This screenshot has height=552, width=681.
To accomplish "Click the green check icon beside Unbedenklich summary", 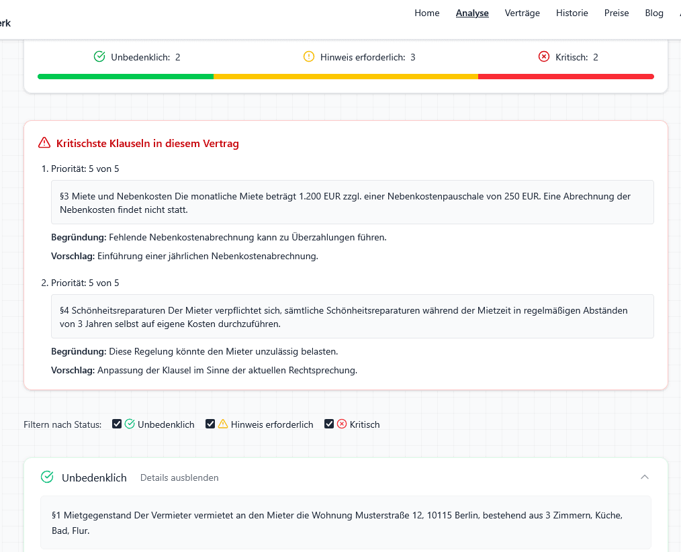I will click(99, 57).
